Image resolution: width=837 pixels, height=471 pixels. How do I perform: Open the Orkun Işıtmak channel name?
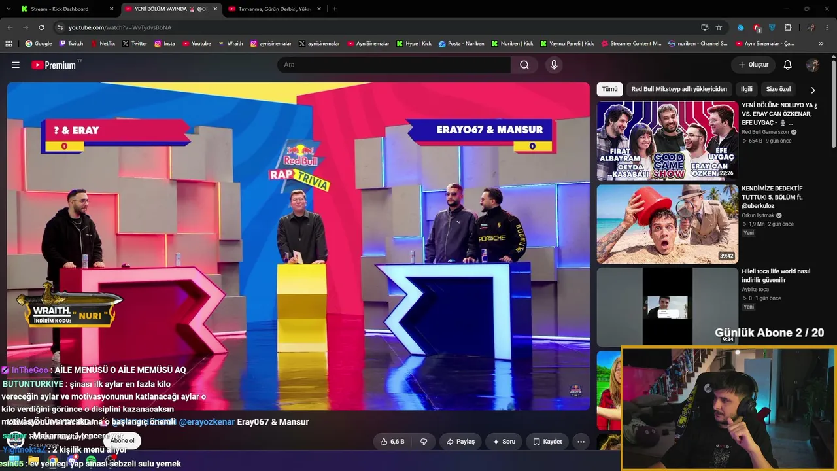759,215
